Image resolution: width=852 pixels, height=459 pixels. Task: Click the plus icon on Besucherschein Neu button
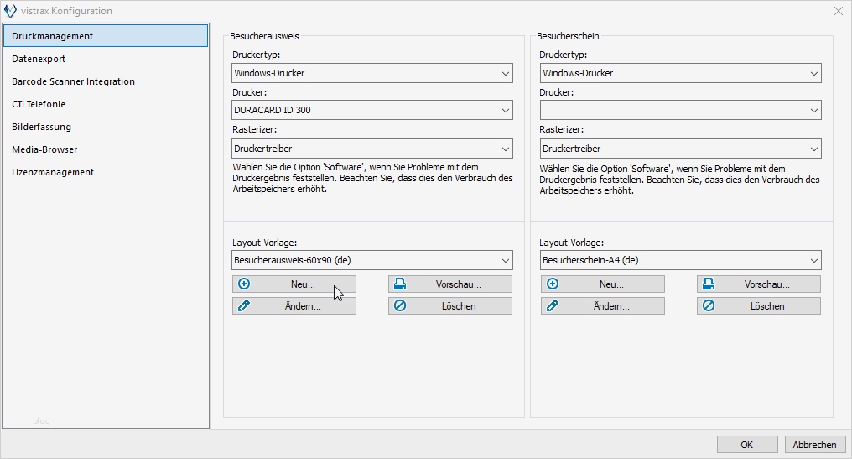point(553,284)
